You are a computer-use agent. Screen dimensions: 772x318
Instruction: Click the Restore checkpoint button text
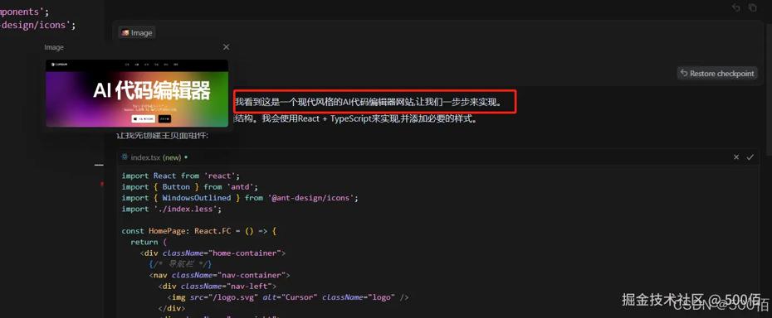[x=722, y=73]
